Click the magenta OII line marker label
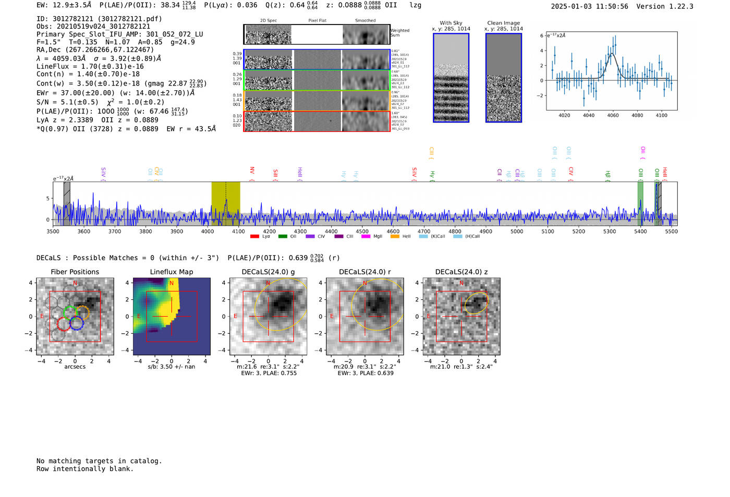The width and height of the screenshot is (730, 497). (643, 153)
